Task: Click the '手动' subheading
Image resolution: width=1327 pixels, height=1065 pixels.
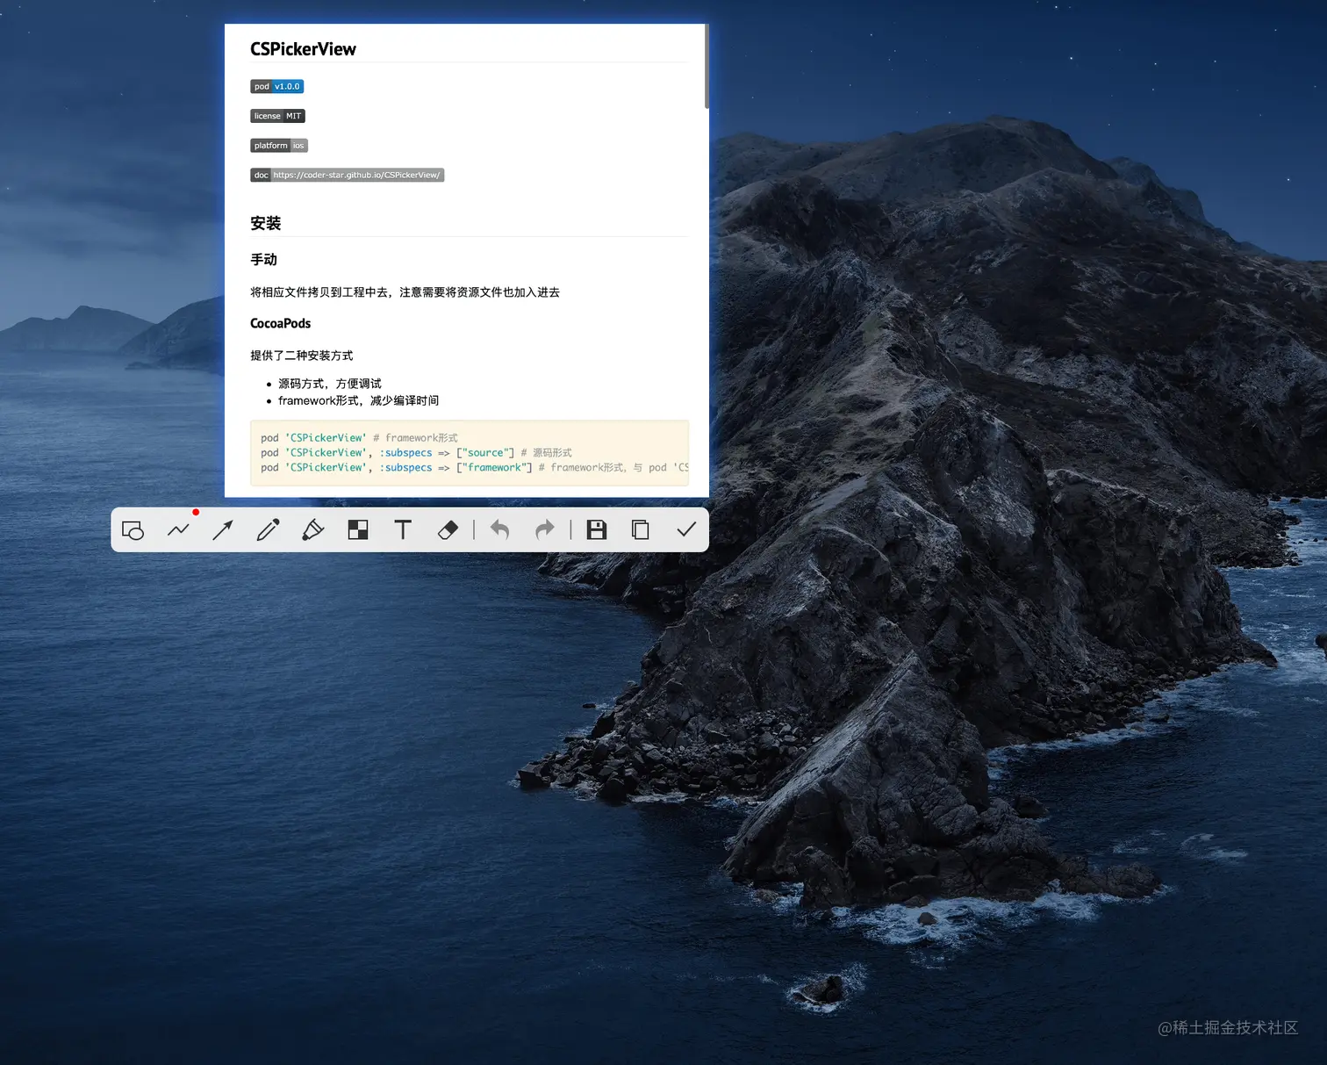Action: [264, 260]
